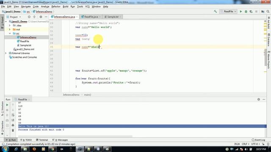
Task: Click the Build project hammer icon
Action: pyautogui.click(x=215, y=11)
